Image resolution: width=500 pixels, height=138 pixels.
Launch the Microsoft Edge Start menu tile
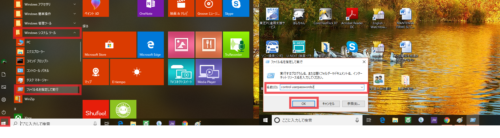point(151,45)
